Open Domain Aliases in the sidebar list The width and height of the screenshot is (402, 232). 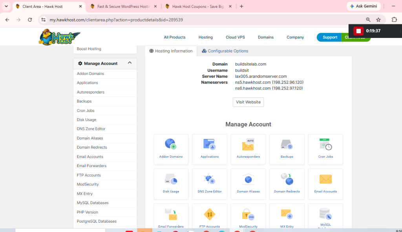(105, 138)
